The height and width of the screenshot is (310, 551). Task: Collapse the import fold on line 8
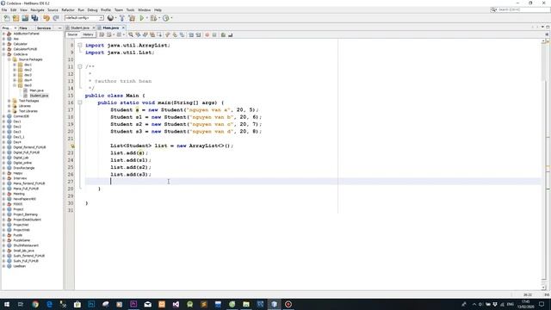pos(80,46)
